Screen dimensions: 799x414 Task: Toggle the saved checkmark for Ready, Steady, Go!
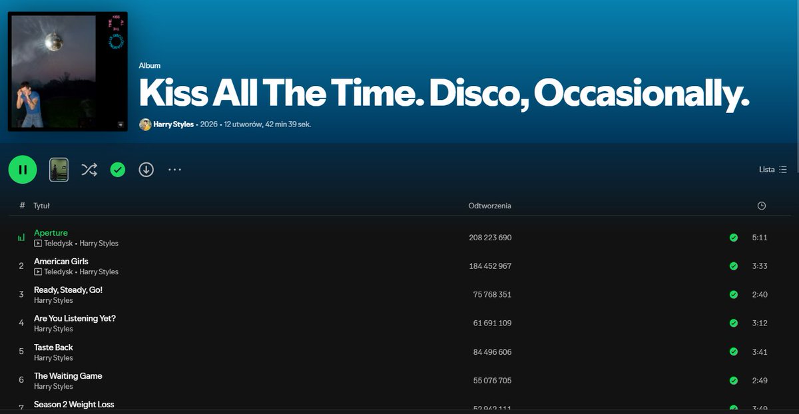click(733, 295)
